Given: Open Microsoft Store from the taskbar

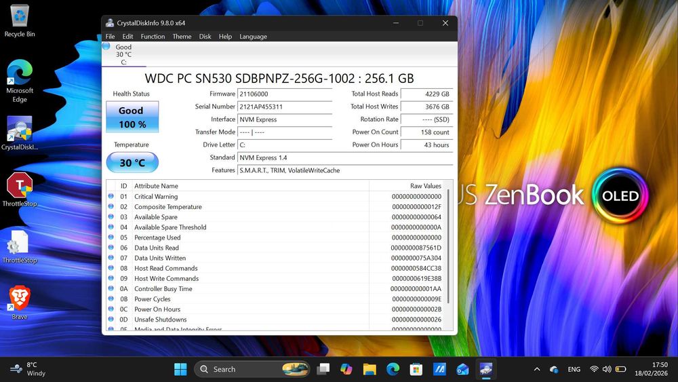Looking at the screenshot, I should [416, 369].
